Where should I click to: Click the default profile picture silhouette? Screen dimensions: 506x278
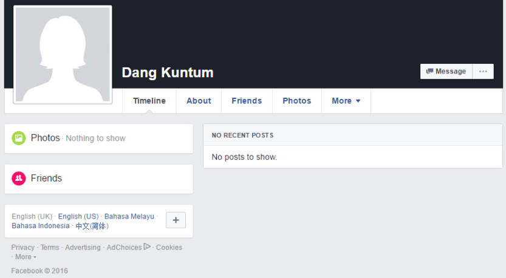[x=63, y=55]
